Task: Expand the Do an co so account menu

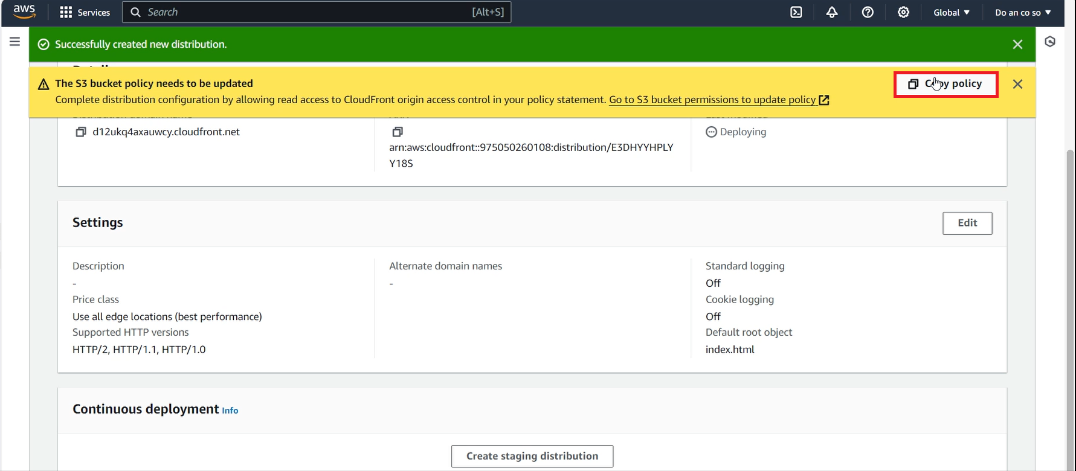Action: coord(1023,12)
